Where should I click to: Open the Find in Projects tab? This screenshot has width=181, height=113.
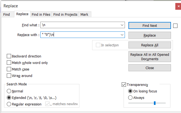coord(65,15)
